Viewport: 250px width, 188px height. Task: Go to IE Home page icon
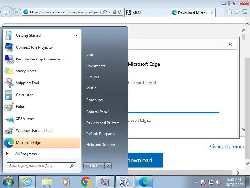pyautogui.click(x=230, y=12)
